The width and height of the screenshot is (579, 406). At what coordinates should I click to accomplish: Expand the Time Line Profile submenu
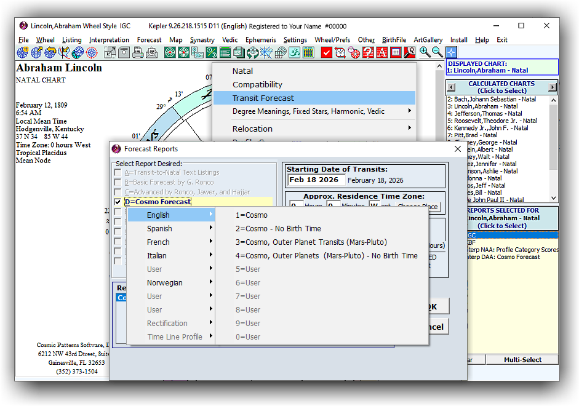click(171, 336)
